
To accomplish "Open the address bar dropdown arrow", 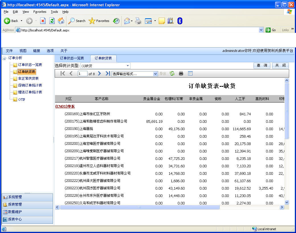I will [261, 30].
